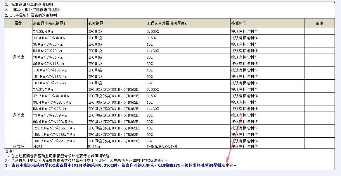Select the cell '156.1μm<T≤188.7μm'

point(60,135)
